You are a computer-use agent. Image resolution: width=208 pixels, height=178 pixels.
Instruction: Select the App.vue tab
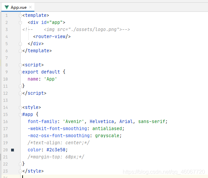pos(18,7)
